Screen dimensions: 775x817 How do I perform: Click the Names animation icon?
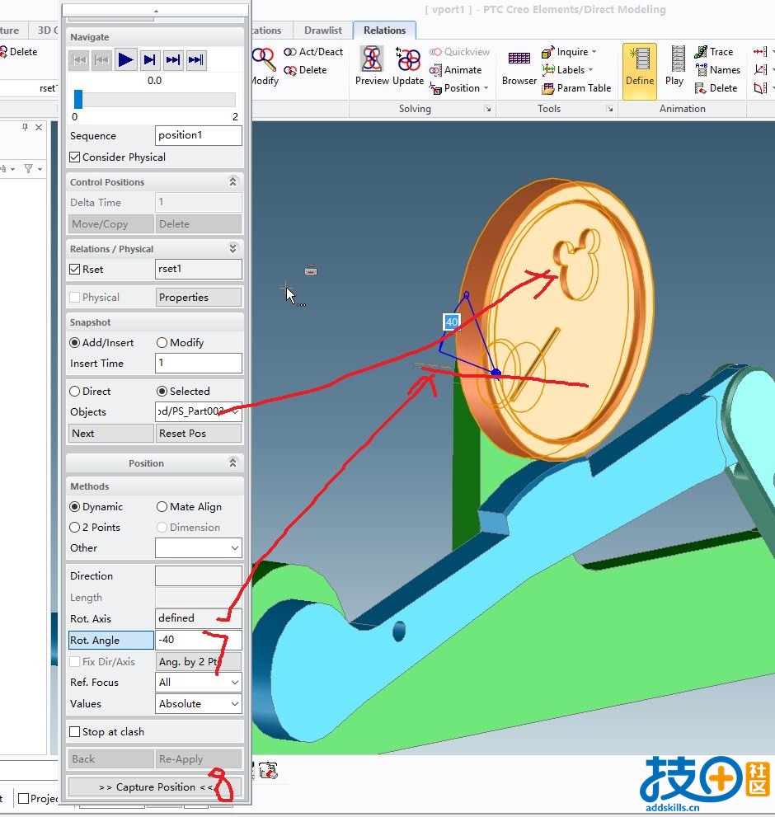point(701,69)
